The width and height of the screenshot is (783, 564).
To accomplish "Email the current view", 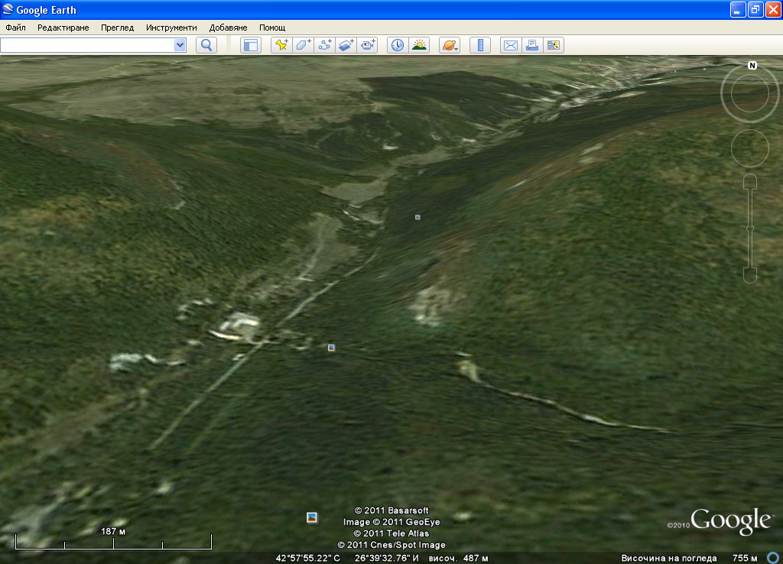I will pos(510,45).
